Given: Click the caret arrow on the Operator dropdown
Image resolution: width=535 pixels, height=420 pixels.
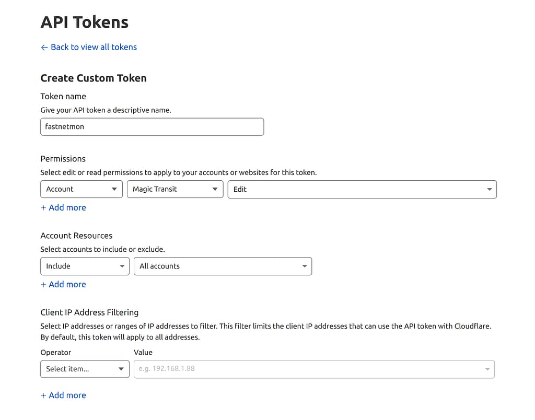Looking at the screenshot, I should [121, 369].
